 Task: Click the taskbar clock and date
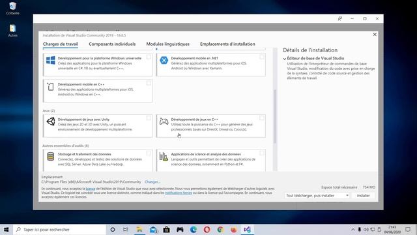[x=392, y=229]
